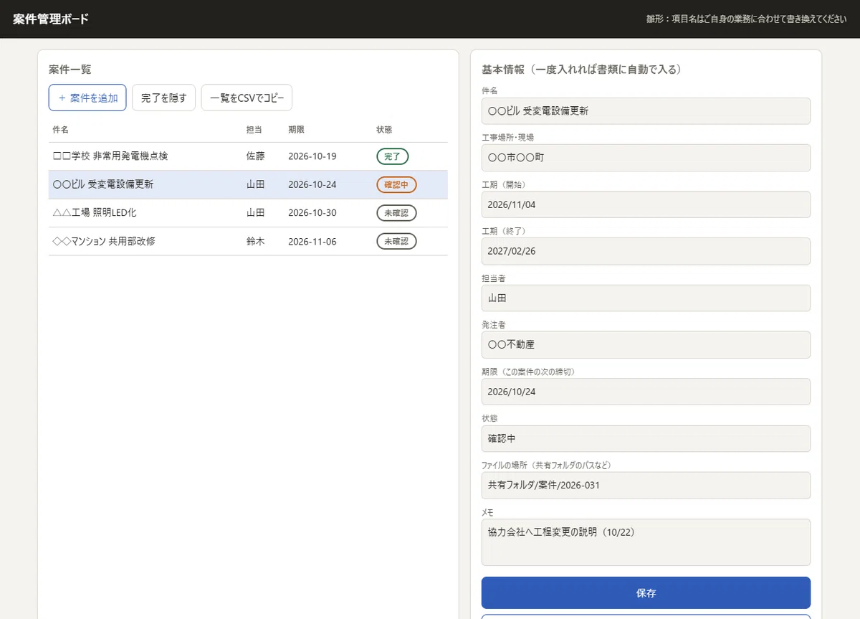Click the 2026-11-06 deadline cell
The image size is (860, 619).
coord(312,242)
